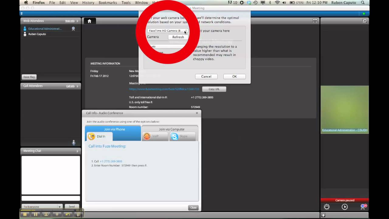Click the Raise Flag button
Image resolution: width=389 pixels, height=219 pixels.
pos(29,77)
